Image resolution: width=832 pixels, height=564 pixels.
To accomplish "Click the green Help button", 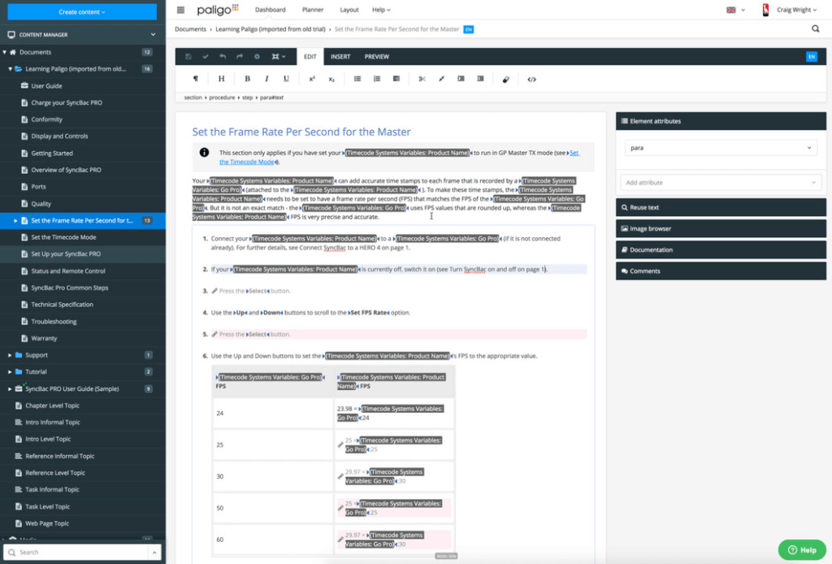I will coord(802,550).
